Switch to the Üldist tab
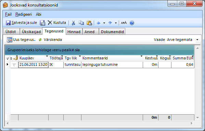The height and width of the screenshot is (131, 205). (x=11, y=32)
